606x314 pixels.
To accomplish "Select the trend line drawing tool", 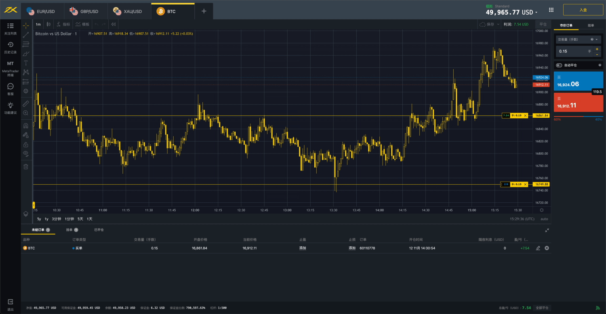I will click(x=26, y=35).
